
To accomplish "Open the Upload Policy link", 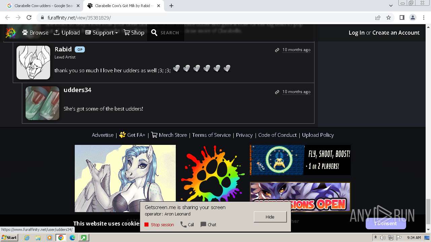I will (x=318, y=135).
